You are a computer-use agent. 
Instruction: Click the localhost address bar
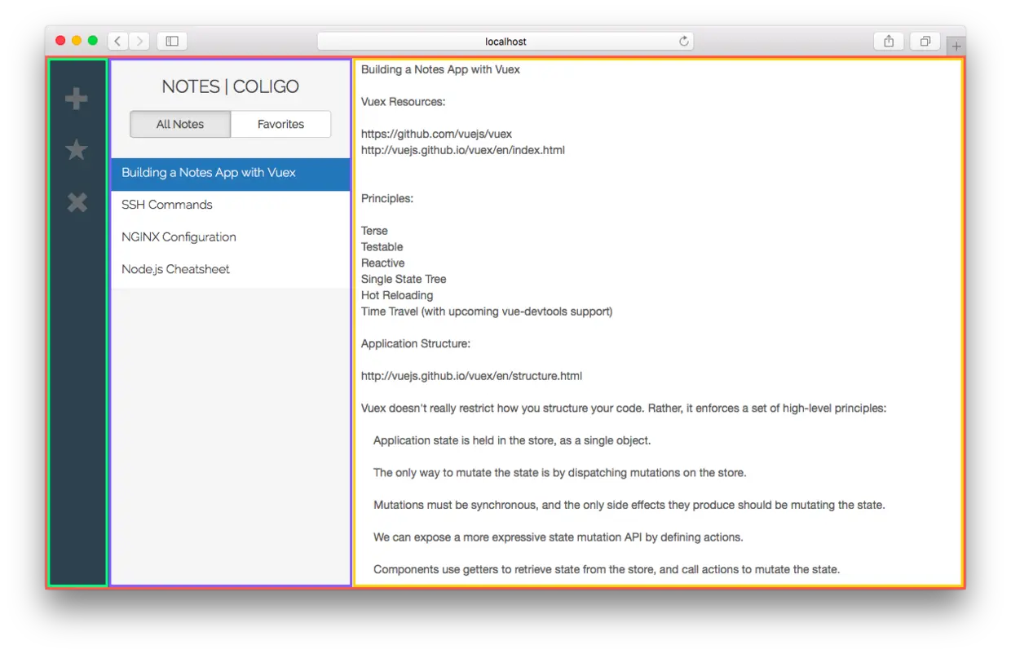(x=505, y=41)
